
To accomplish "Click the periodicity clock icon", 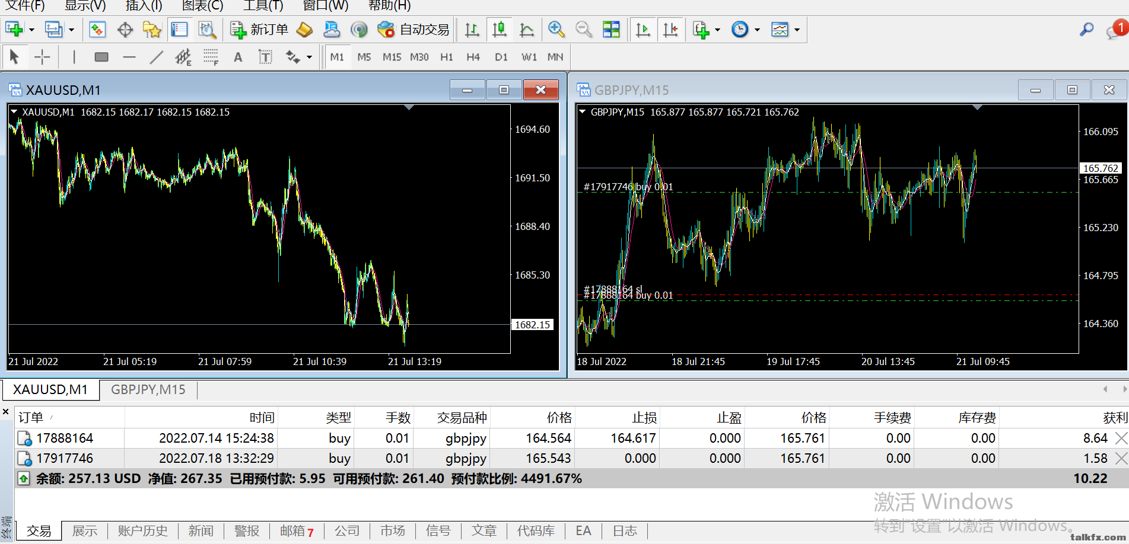I will pos(740,29).
